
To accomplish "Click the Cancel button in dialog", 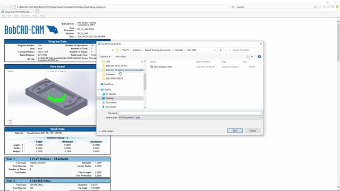I will click(x=253, y=131).
